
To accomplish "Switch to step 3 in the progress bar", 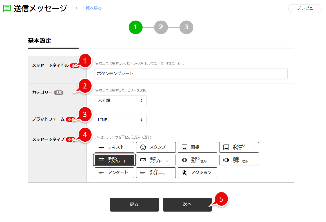I will (x=186, y=27).
